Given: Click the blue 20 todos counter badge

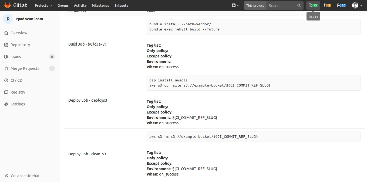Looking at the screenshot, I should coord(344,5).
